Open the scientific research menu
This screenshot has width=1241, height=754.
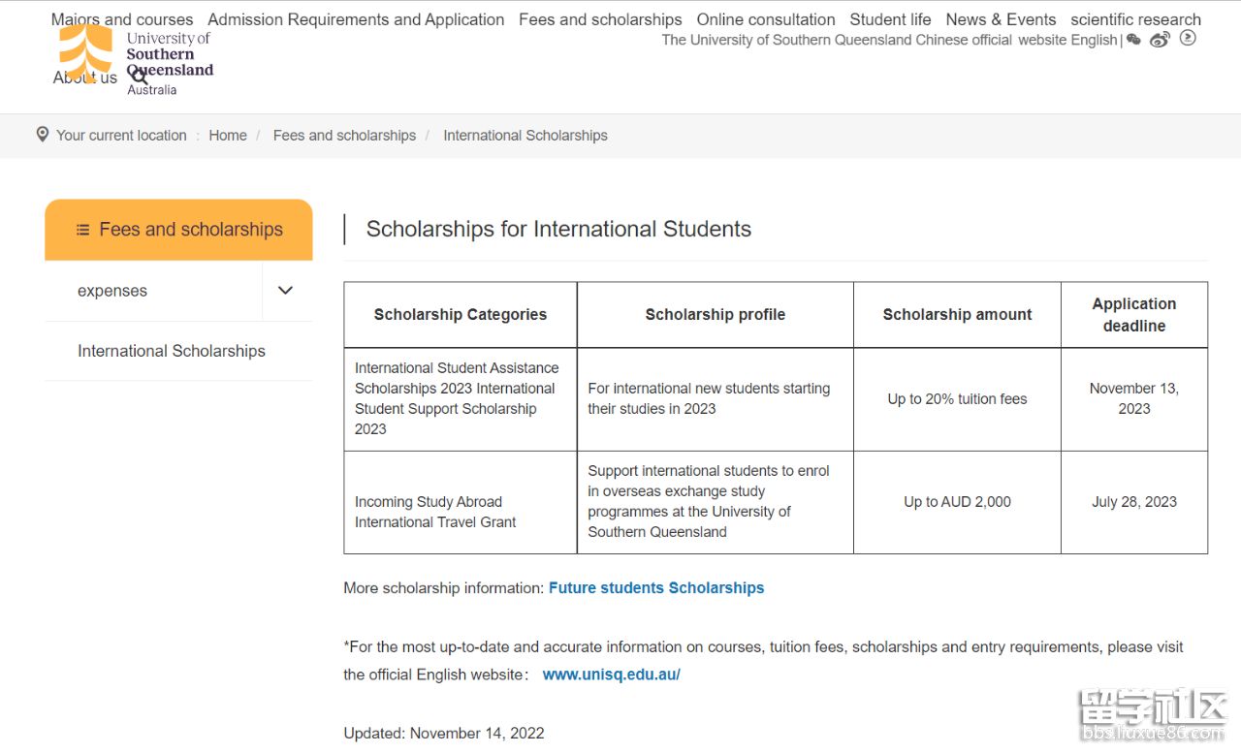1135,19
